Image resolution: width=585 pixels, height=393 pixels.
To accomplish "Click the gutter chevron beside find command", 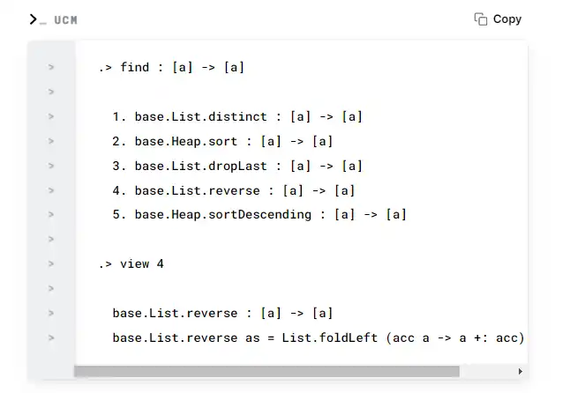I will [x=51, y=67].
